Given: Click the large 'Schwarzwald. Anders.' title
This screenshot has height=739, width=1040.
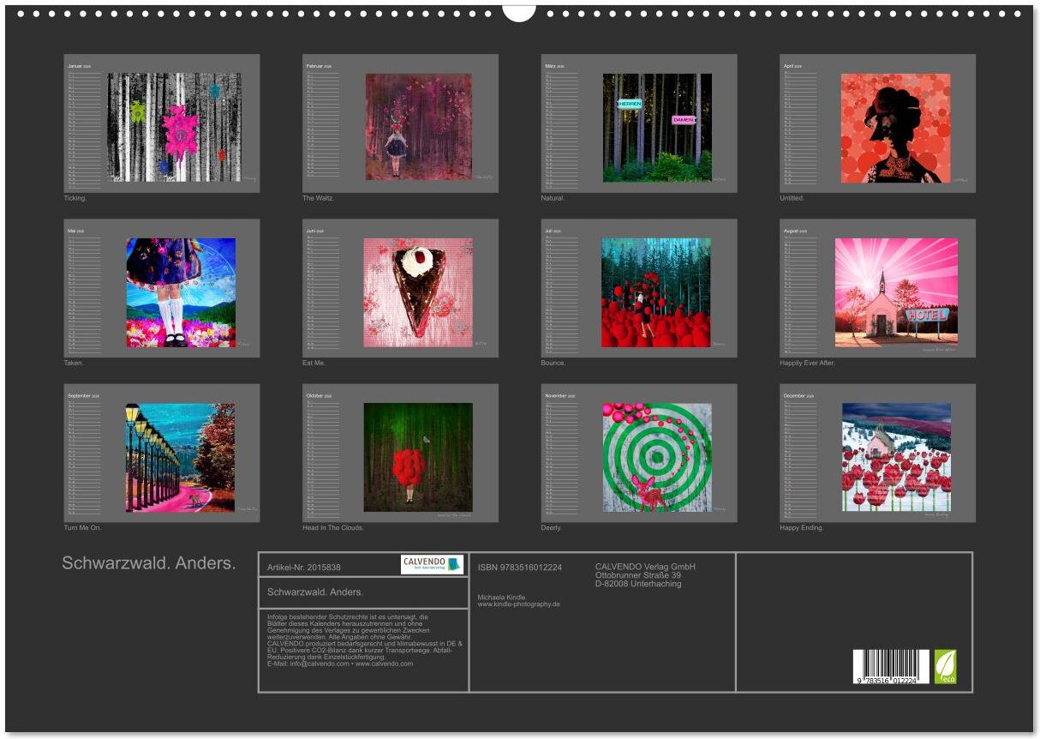Looking at the screenshot, I should coord(148,563).
